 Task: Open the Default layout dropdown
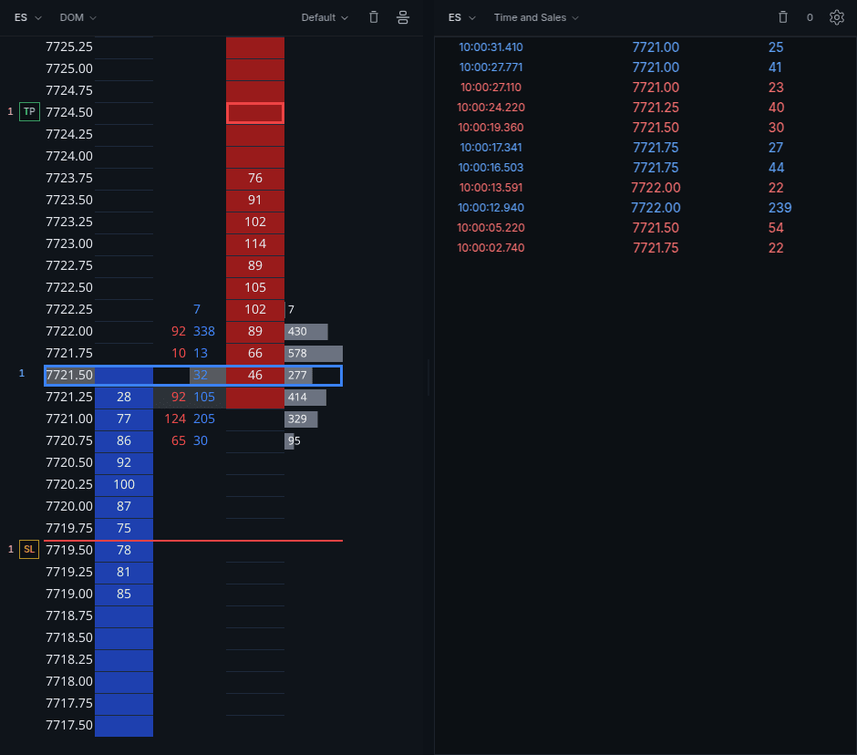[325, 17]
